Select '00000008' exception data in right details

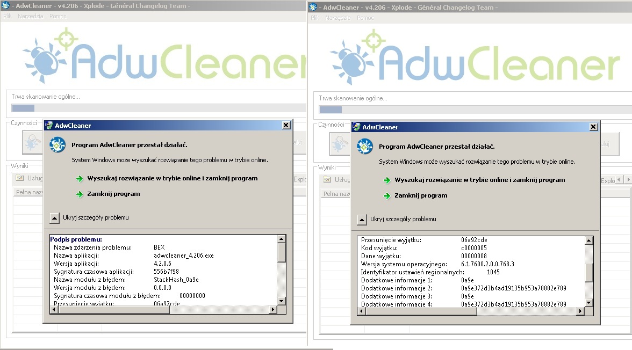point(474,256)
